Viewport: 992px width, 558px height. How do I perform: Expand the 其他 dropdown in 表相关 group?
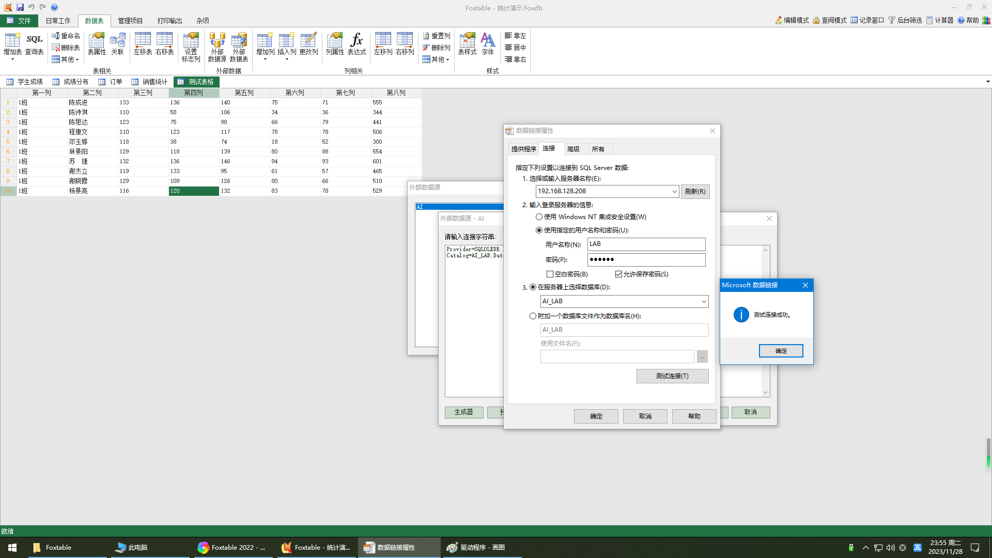(x=66, y=59)
